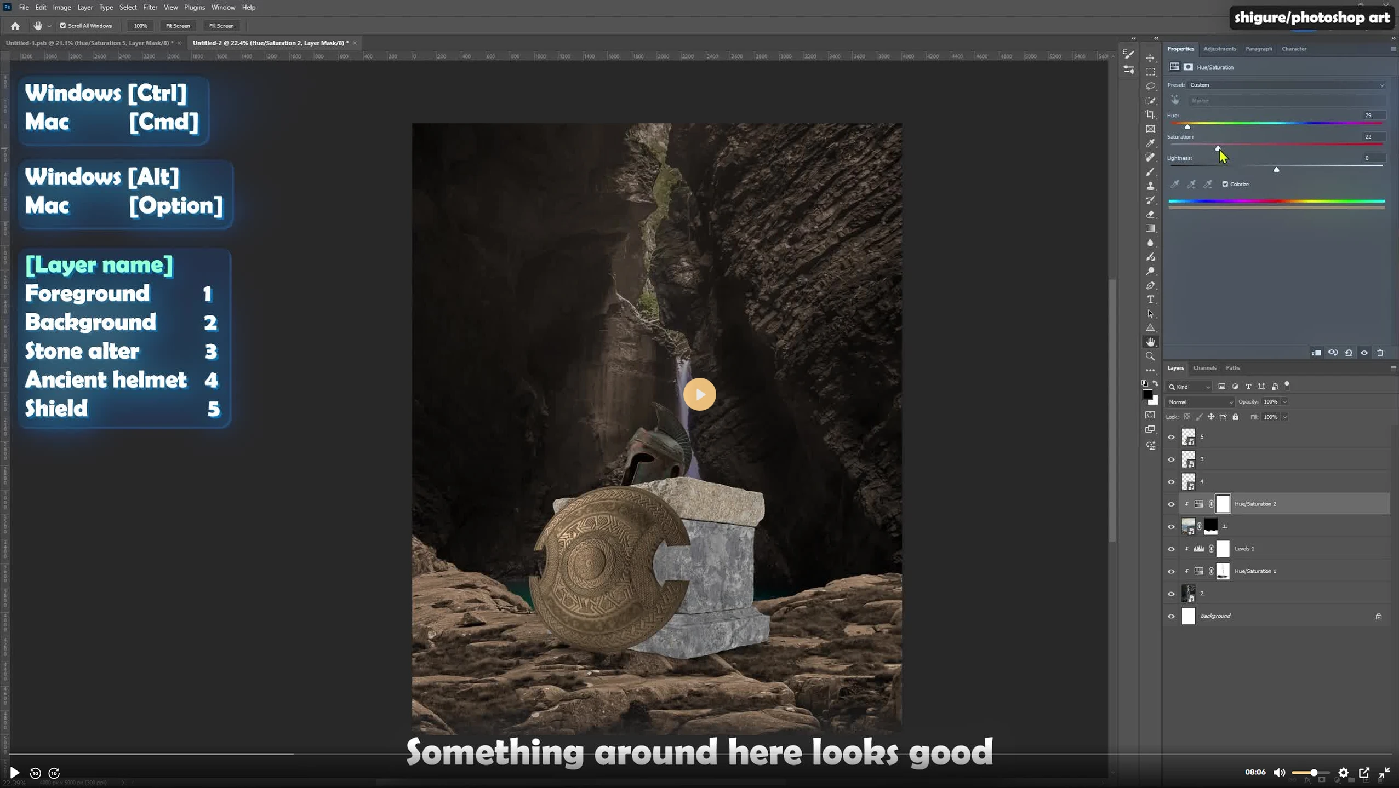Reset adjustment to defaults icon
1399x788 pixels.
tap(1349, 353)
